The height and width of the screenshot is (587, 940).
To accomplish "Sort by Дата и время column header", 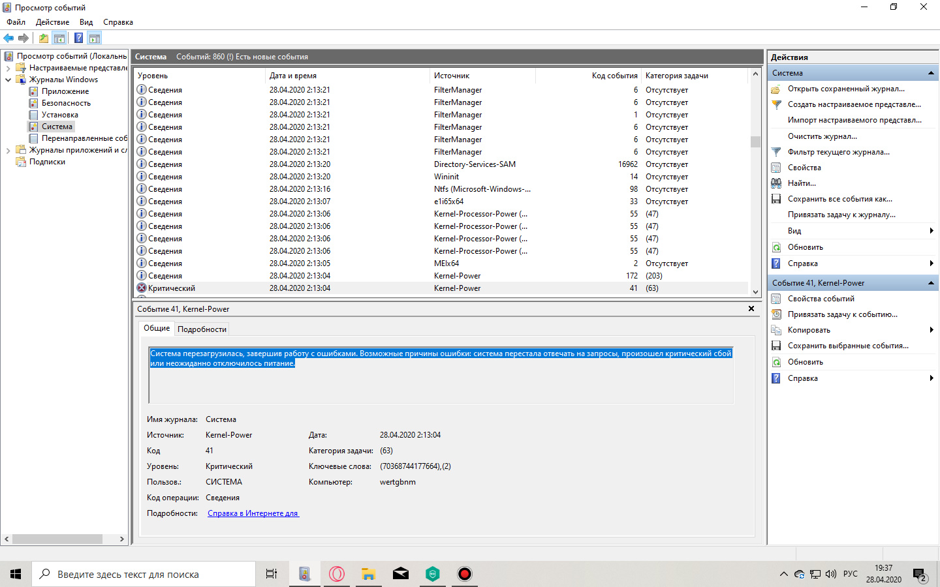I will [347, 76].
